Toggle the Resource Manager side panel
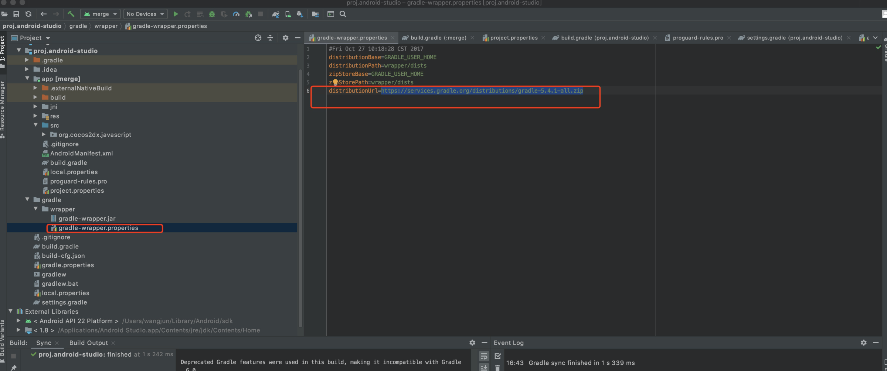 [x=3, y=109]
